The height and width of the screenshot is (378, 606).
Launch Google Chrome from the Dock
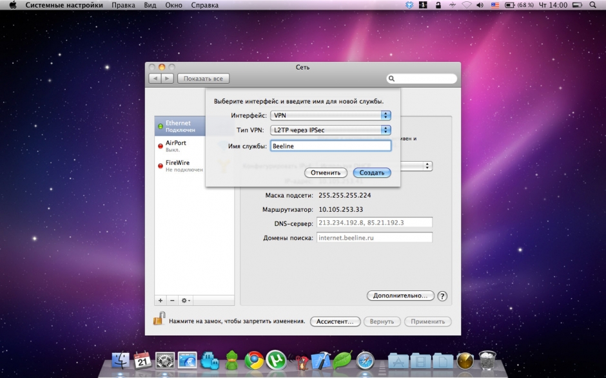[x=254, y=361]
